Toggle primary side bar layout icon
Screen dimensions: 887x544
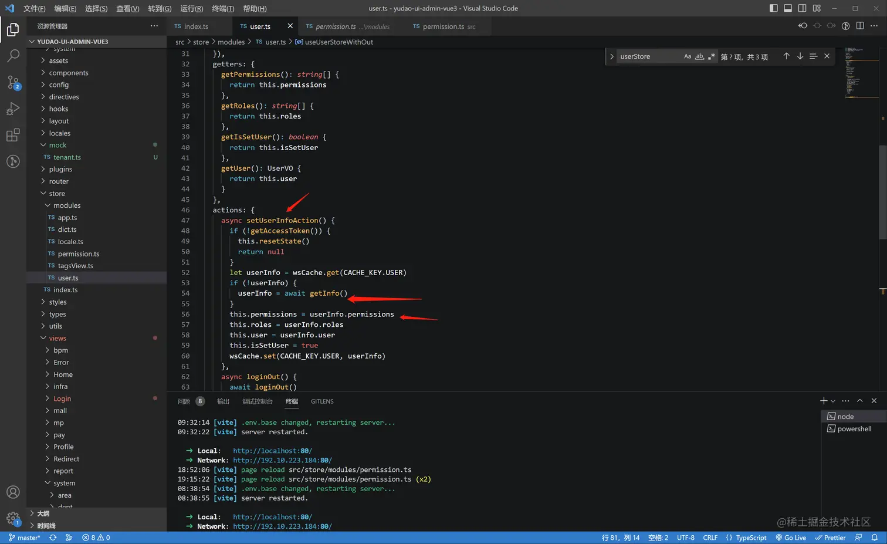coord(774,8)
